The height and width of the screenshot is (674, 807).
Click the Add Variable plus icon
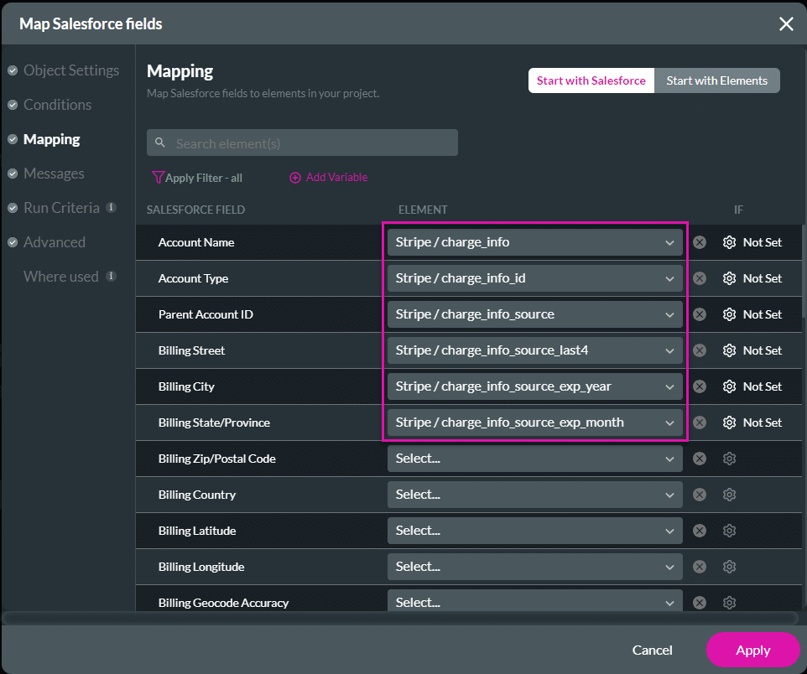(294, 178)
